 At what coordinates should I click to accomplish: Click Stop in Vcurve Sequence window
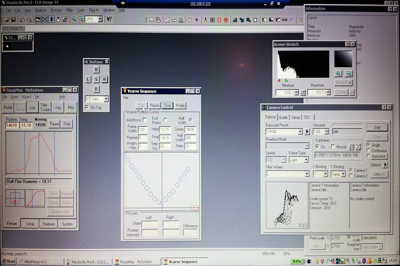[x=167, y=106]
